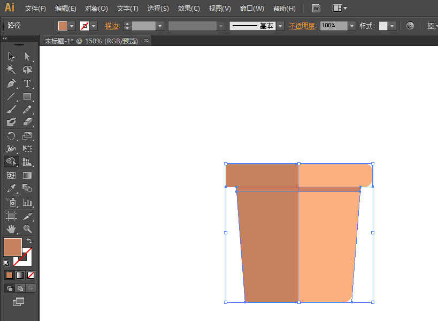Screen dimensions: 438x321
Task: Select the Paintbrush tool
Action: 11,109
